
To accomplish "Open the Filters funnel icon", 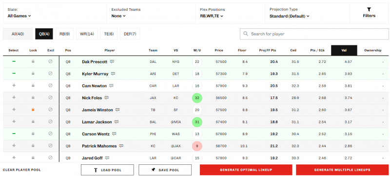I will tap(369, 9).
